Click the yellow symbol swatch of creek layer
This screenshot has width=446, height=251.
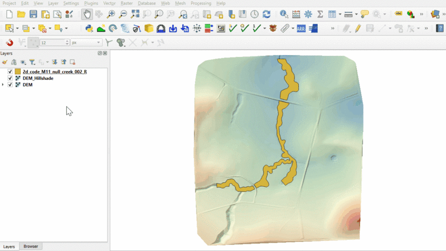point(18,72)
